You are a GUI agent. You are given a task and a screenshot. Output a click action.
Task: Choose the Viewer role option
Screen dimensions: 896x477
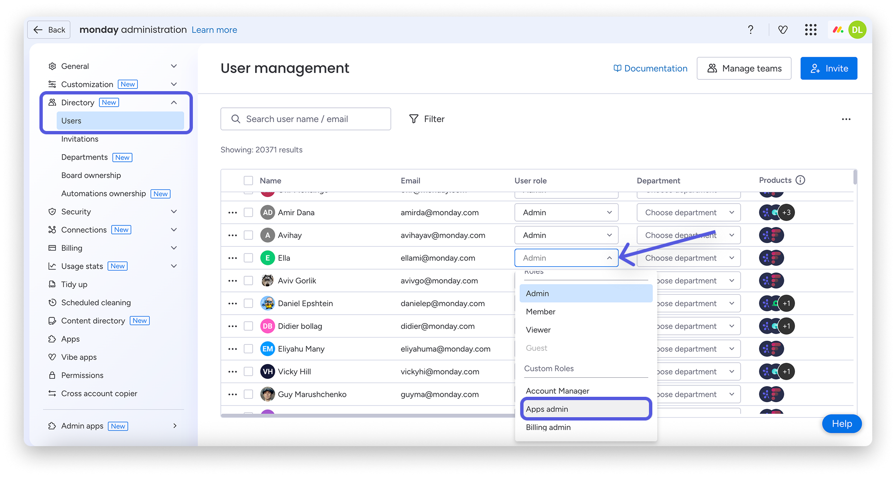[x=586, y=330]
